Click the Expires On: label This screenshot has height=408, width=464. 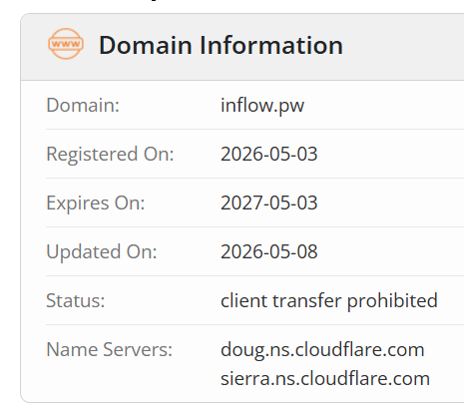pos(96,204)
